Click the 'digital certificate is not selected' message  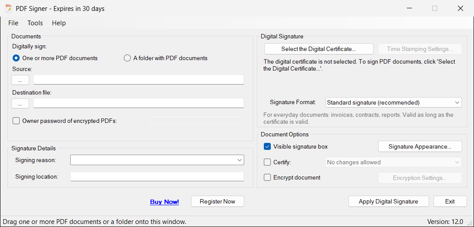pos(359,65)
